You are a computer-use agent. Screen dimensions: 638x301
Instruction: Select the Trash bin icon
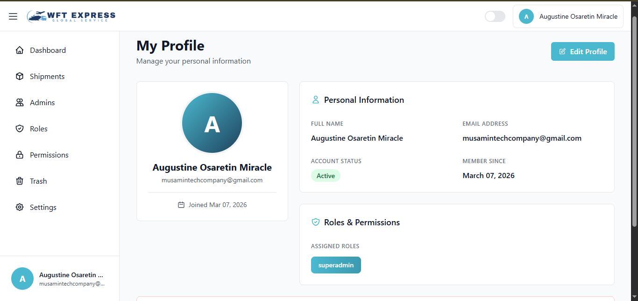click(x=19, y=181)
